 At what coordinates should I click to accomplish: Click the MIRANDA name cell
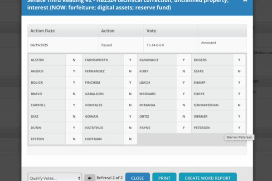pyautogui.click(x=157, y=105)
